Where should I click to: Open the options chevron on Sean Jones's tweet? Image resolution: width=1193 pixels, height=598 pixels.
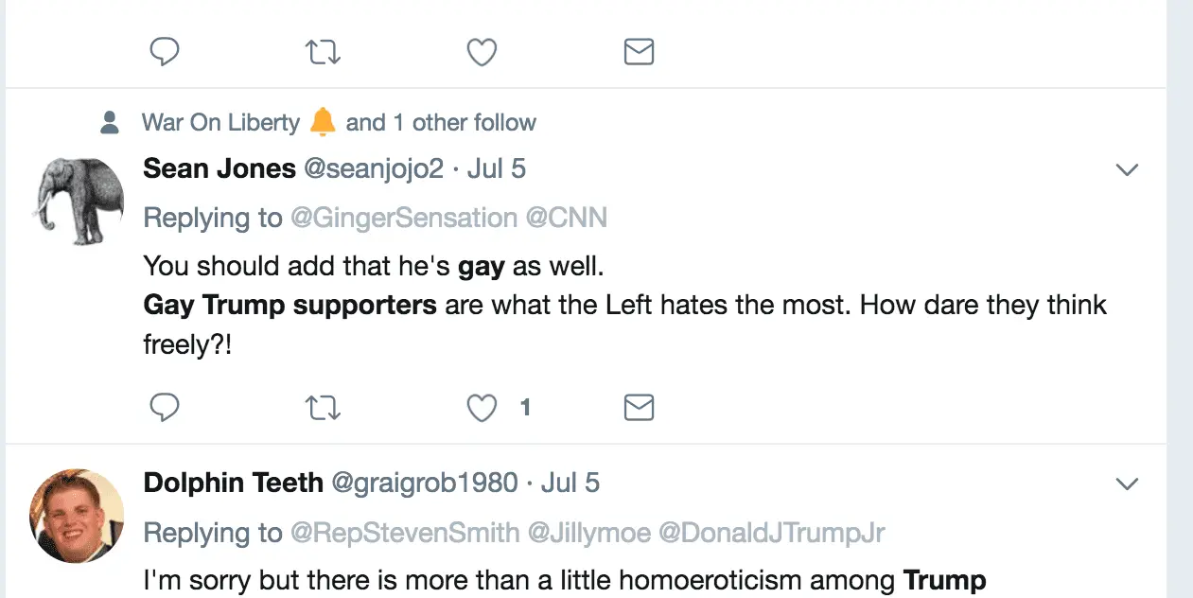click(1127, 170)
